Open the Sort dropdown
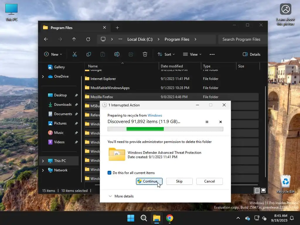 [166, 54]
